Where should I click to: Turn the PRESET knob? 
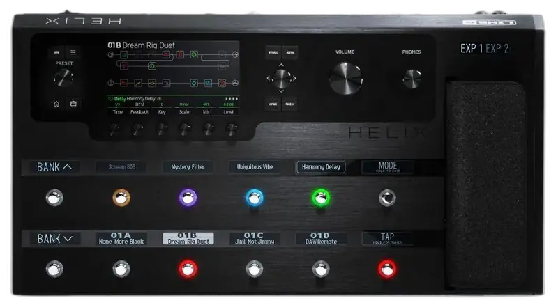pyautogui.click(x=63, y=78)
